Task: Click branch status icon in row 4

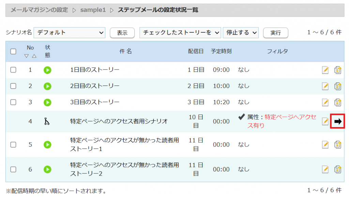Action: 47,121
